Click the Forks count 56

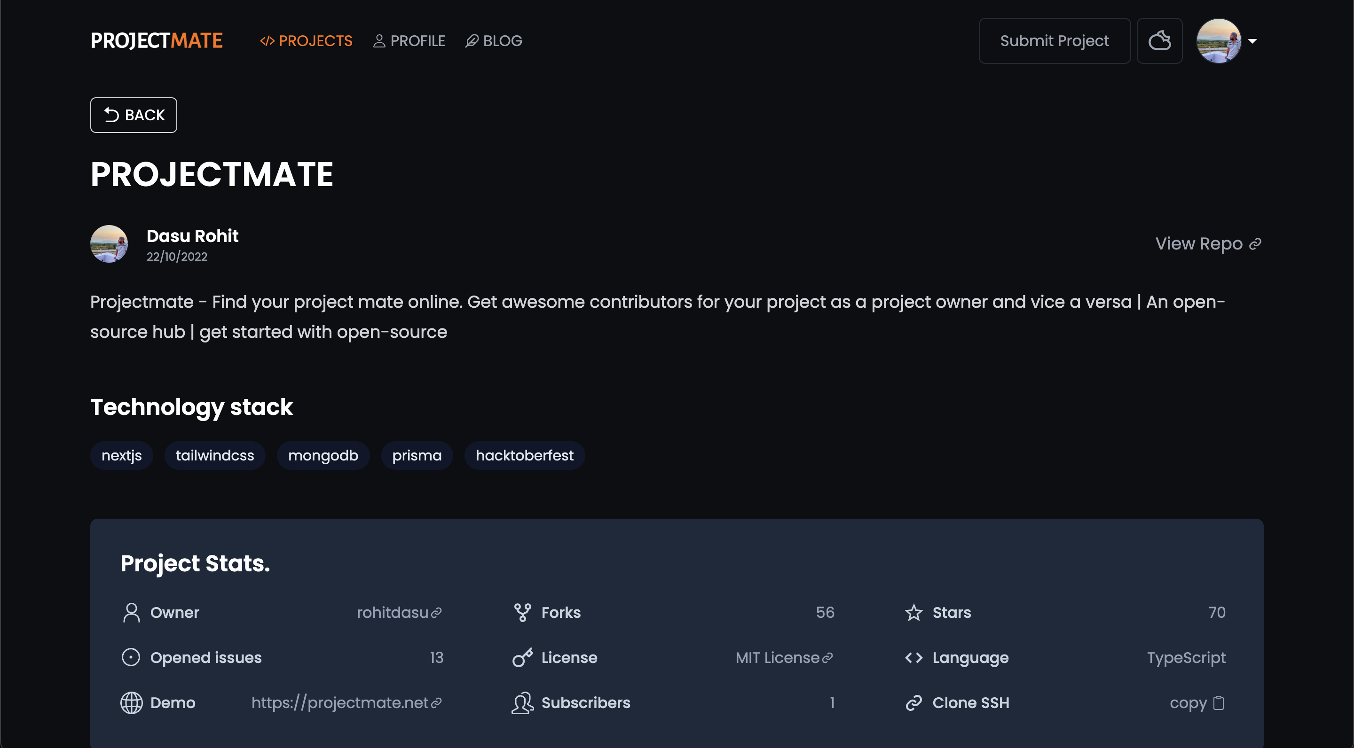(825, 613)
